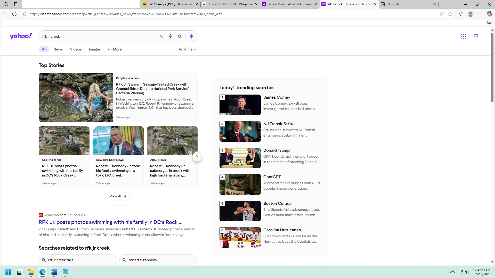Open network status tray icon

(x=460, y=272)
